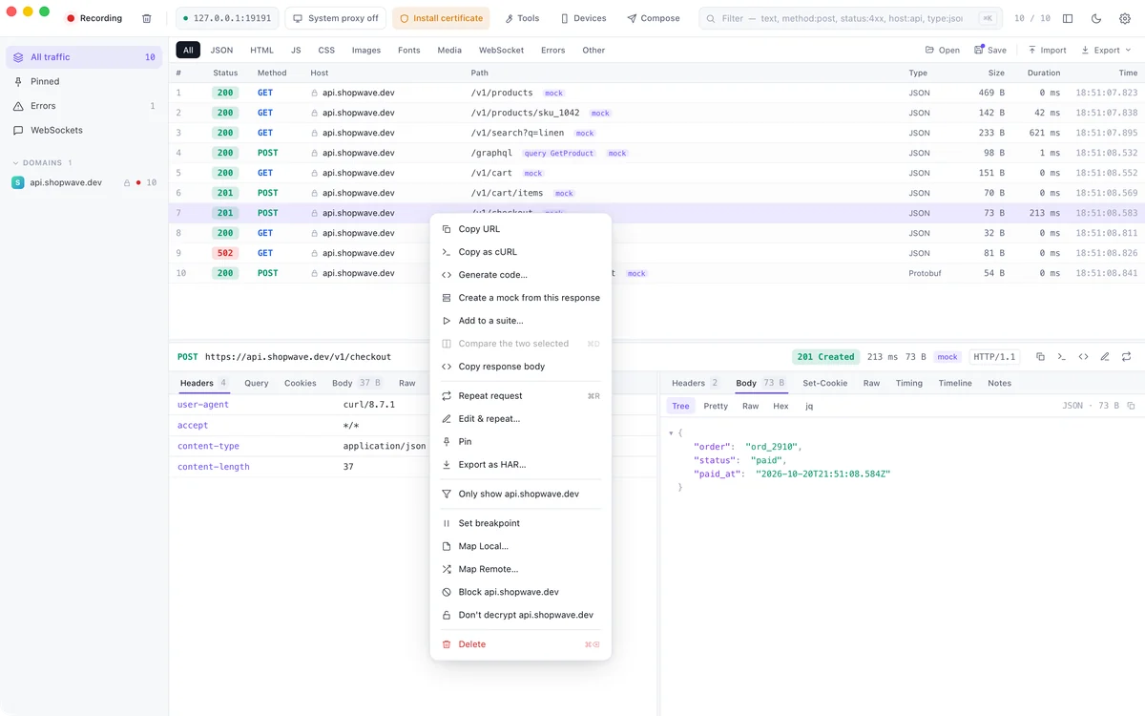
Task: Toggle the Recording button
Action: (94, 18)
